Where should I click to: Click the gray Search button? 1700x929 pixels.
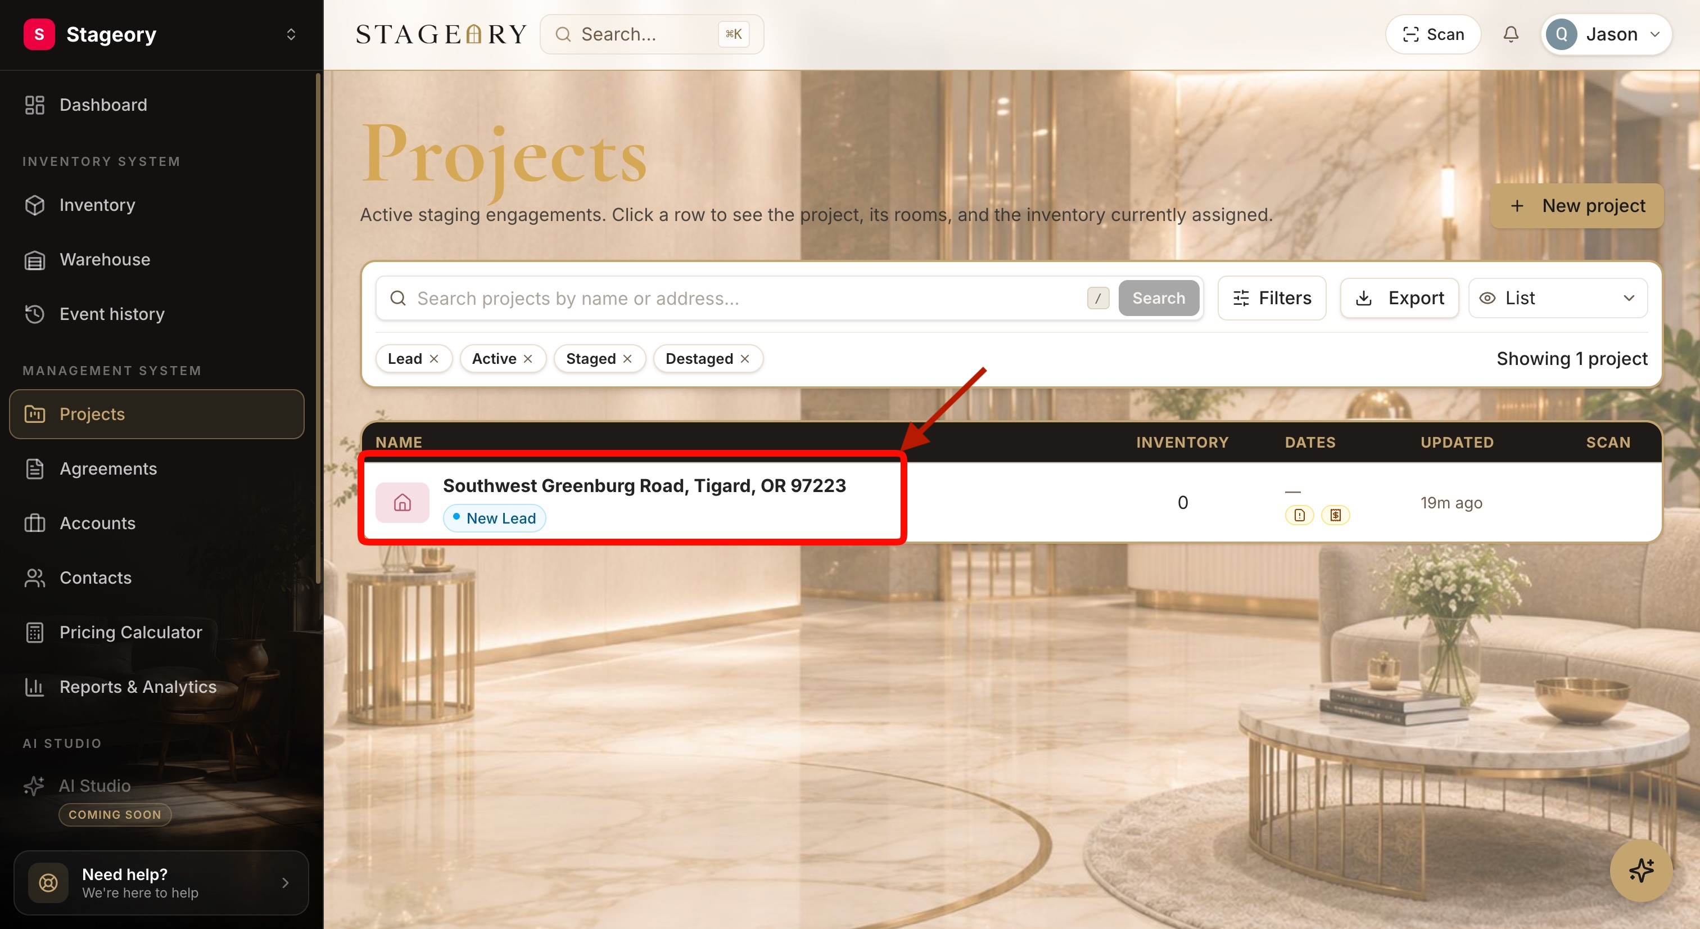(1159, 299)
